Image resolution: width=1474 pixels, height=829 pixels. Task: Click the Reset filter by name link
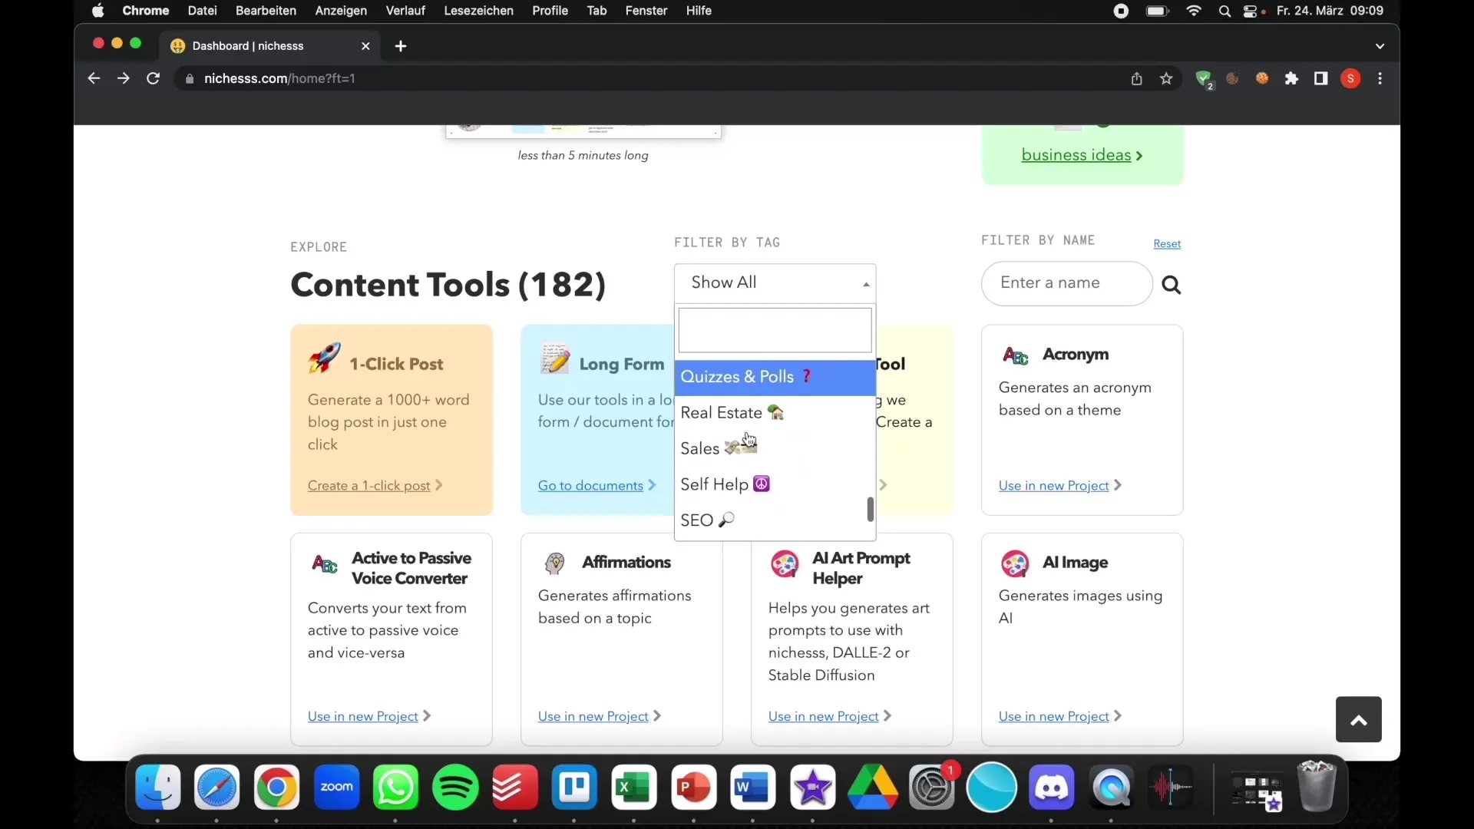click(x=1167, y=243)
